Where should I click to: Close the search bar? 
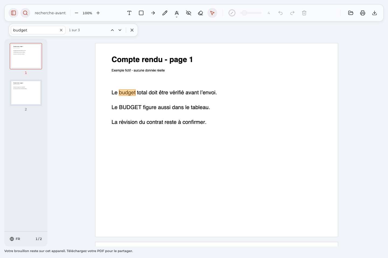(132, 30)
